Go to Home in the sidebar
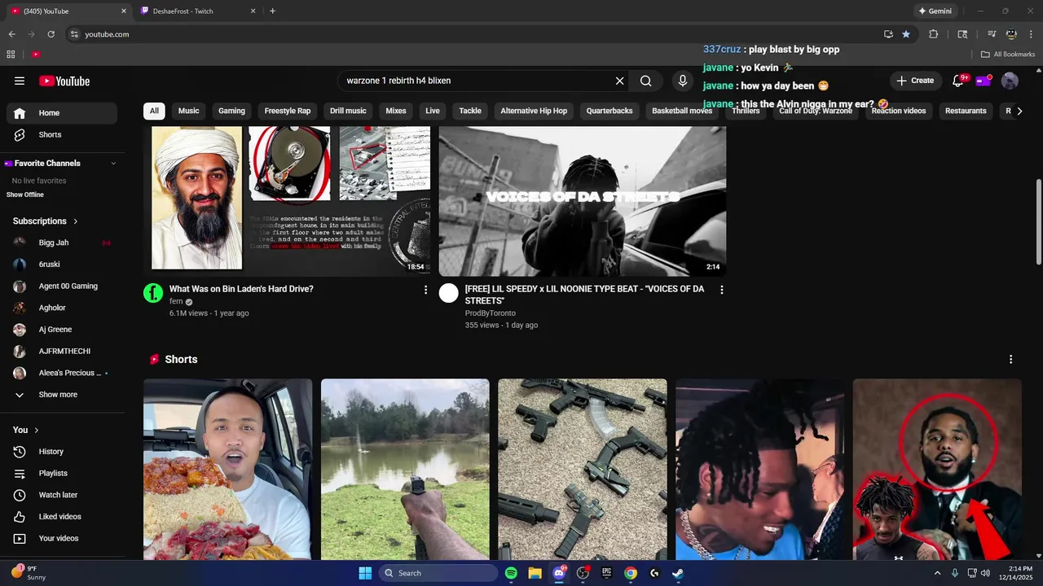The width and height of the screenshot is (1043, 586). pyautogui.click(x=62, y=113)
